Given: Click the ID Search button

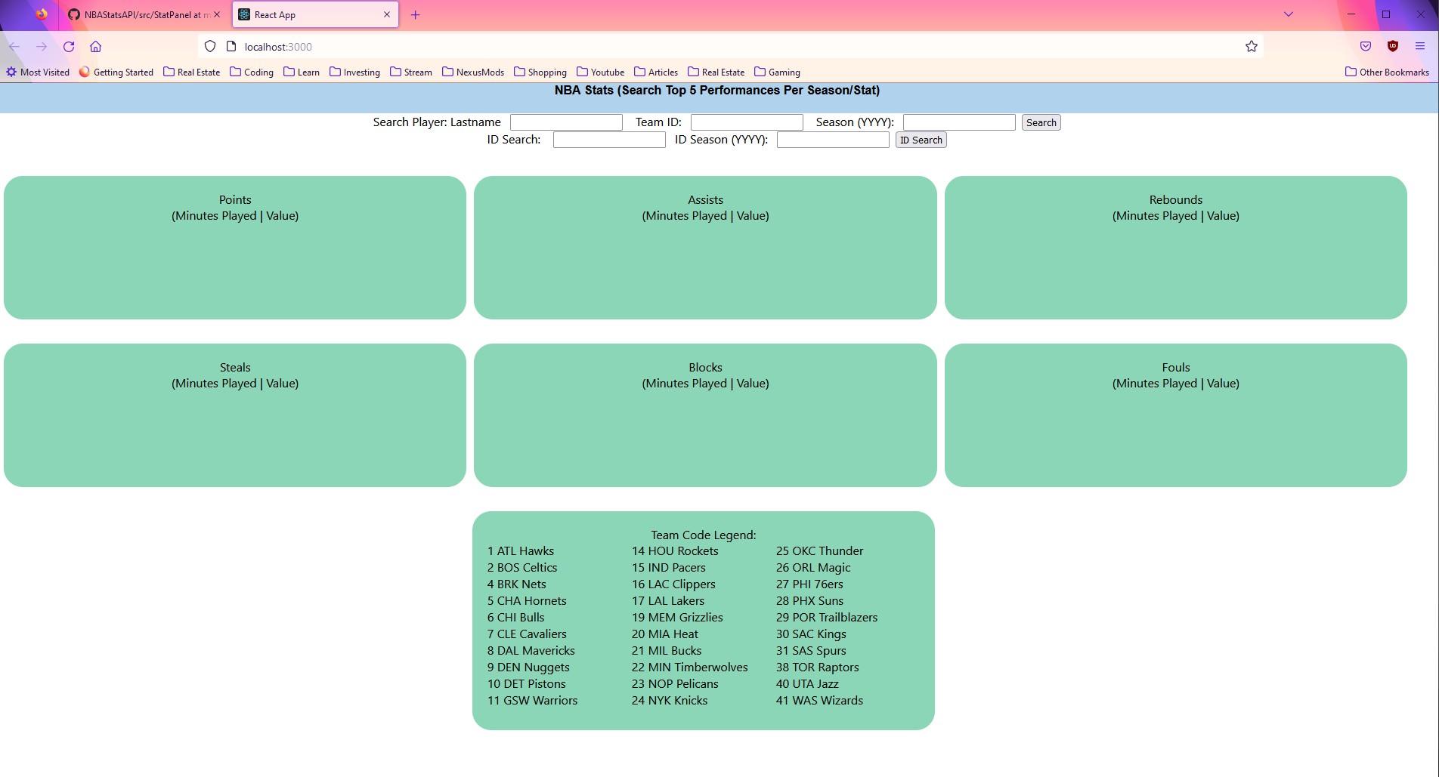Looking at the screenshot, I should [x=921, y=140].
